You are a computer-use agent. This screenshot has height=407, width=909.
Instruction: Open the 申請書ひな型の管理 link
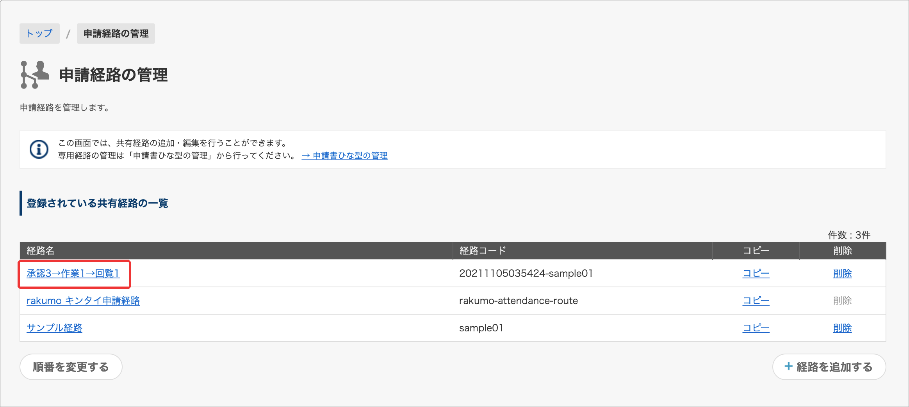click(344, 156)
